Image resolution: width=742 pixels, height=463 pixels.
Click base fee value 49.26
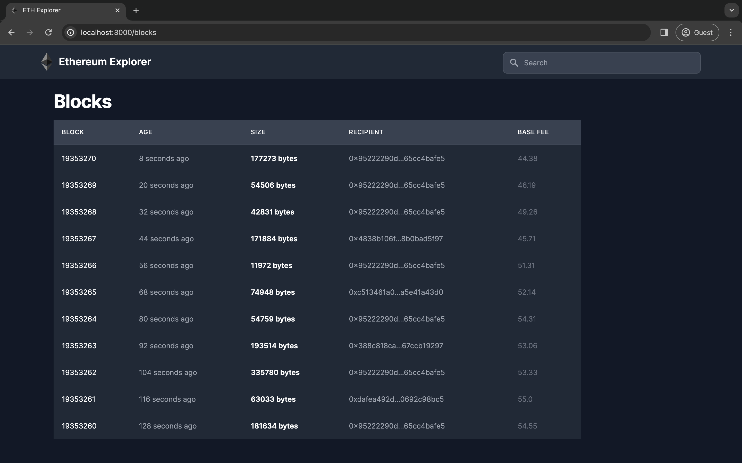[527, 212]
